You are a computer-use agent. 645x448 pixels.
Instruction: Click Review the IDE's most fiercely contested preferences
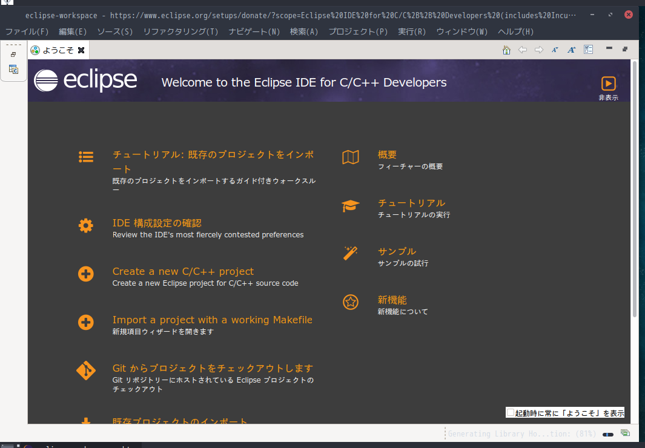coord(208,235)
